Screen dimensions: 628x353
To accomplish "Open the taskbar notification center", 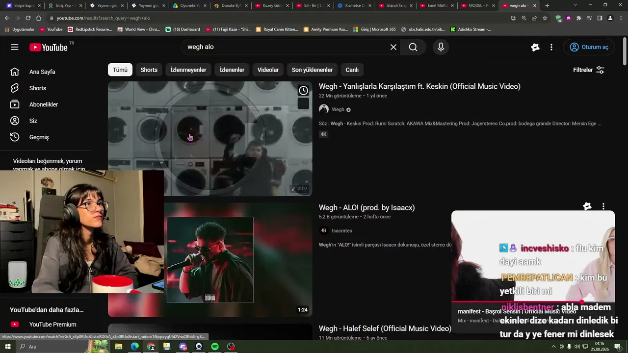I will 618,347.
